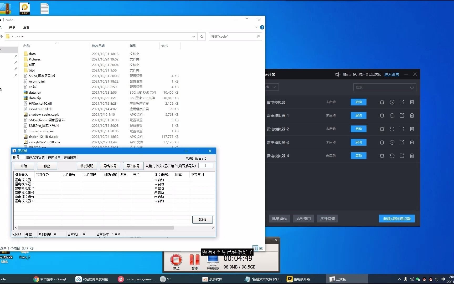
Task: Click the 搜索"code" search box
Action: [235, 36]
